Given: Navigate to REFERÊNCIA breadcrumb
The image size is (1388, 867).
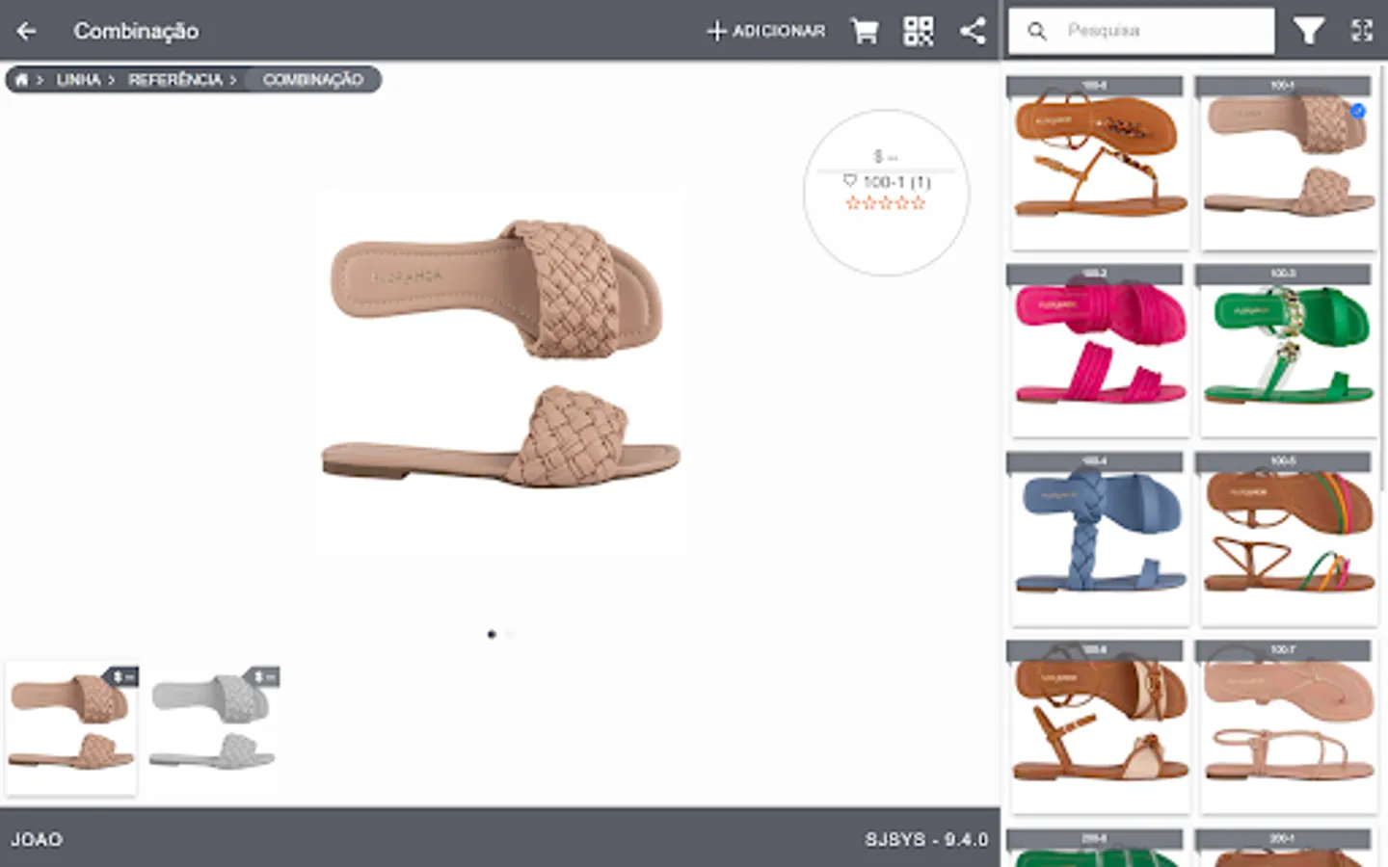Looking at the screenshot, I should (x=175, y=79).
